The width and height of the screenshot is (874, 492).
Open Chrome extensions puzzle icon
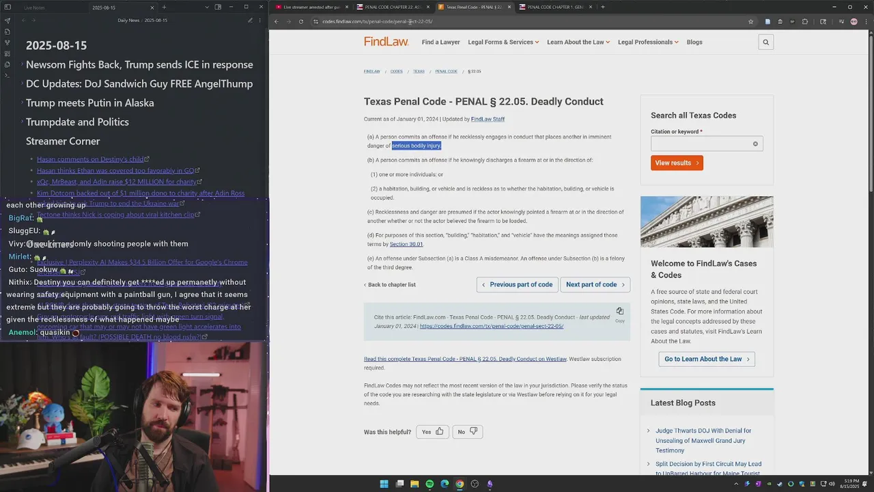click(804, 21)
